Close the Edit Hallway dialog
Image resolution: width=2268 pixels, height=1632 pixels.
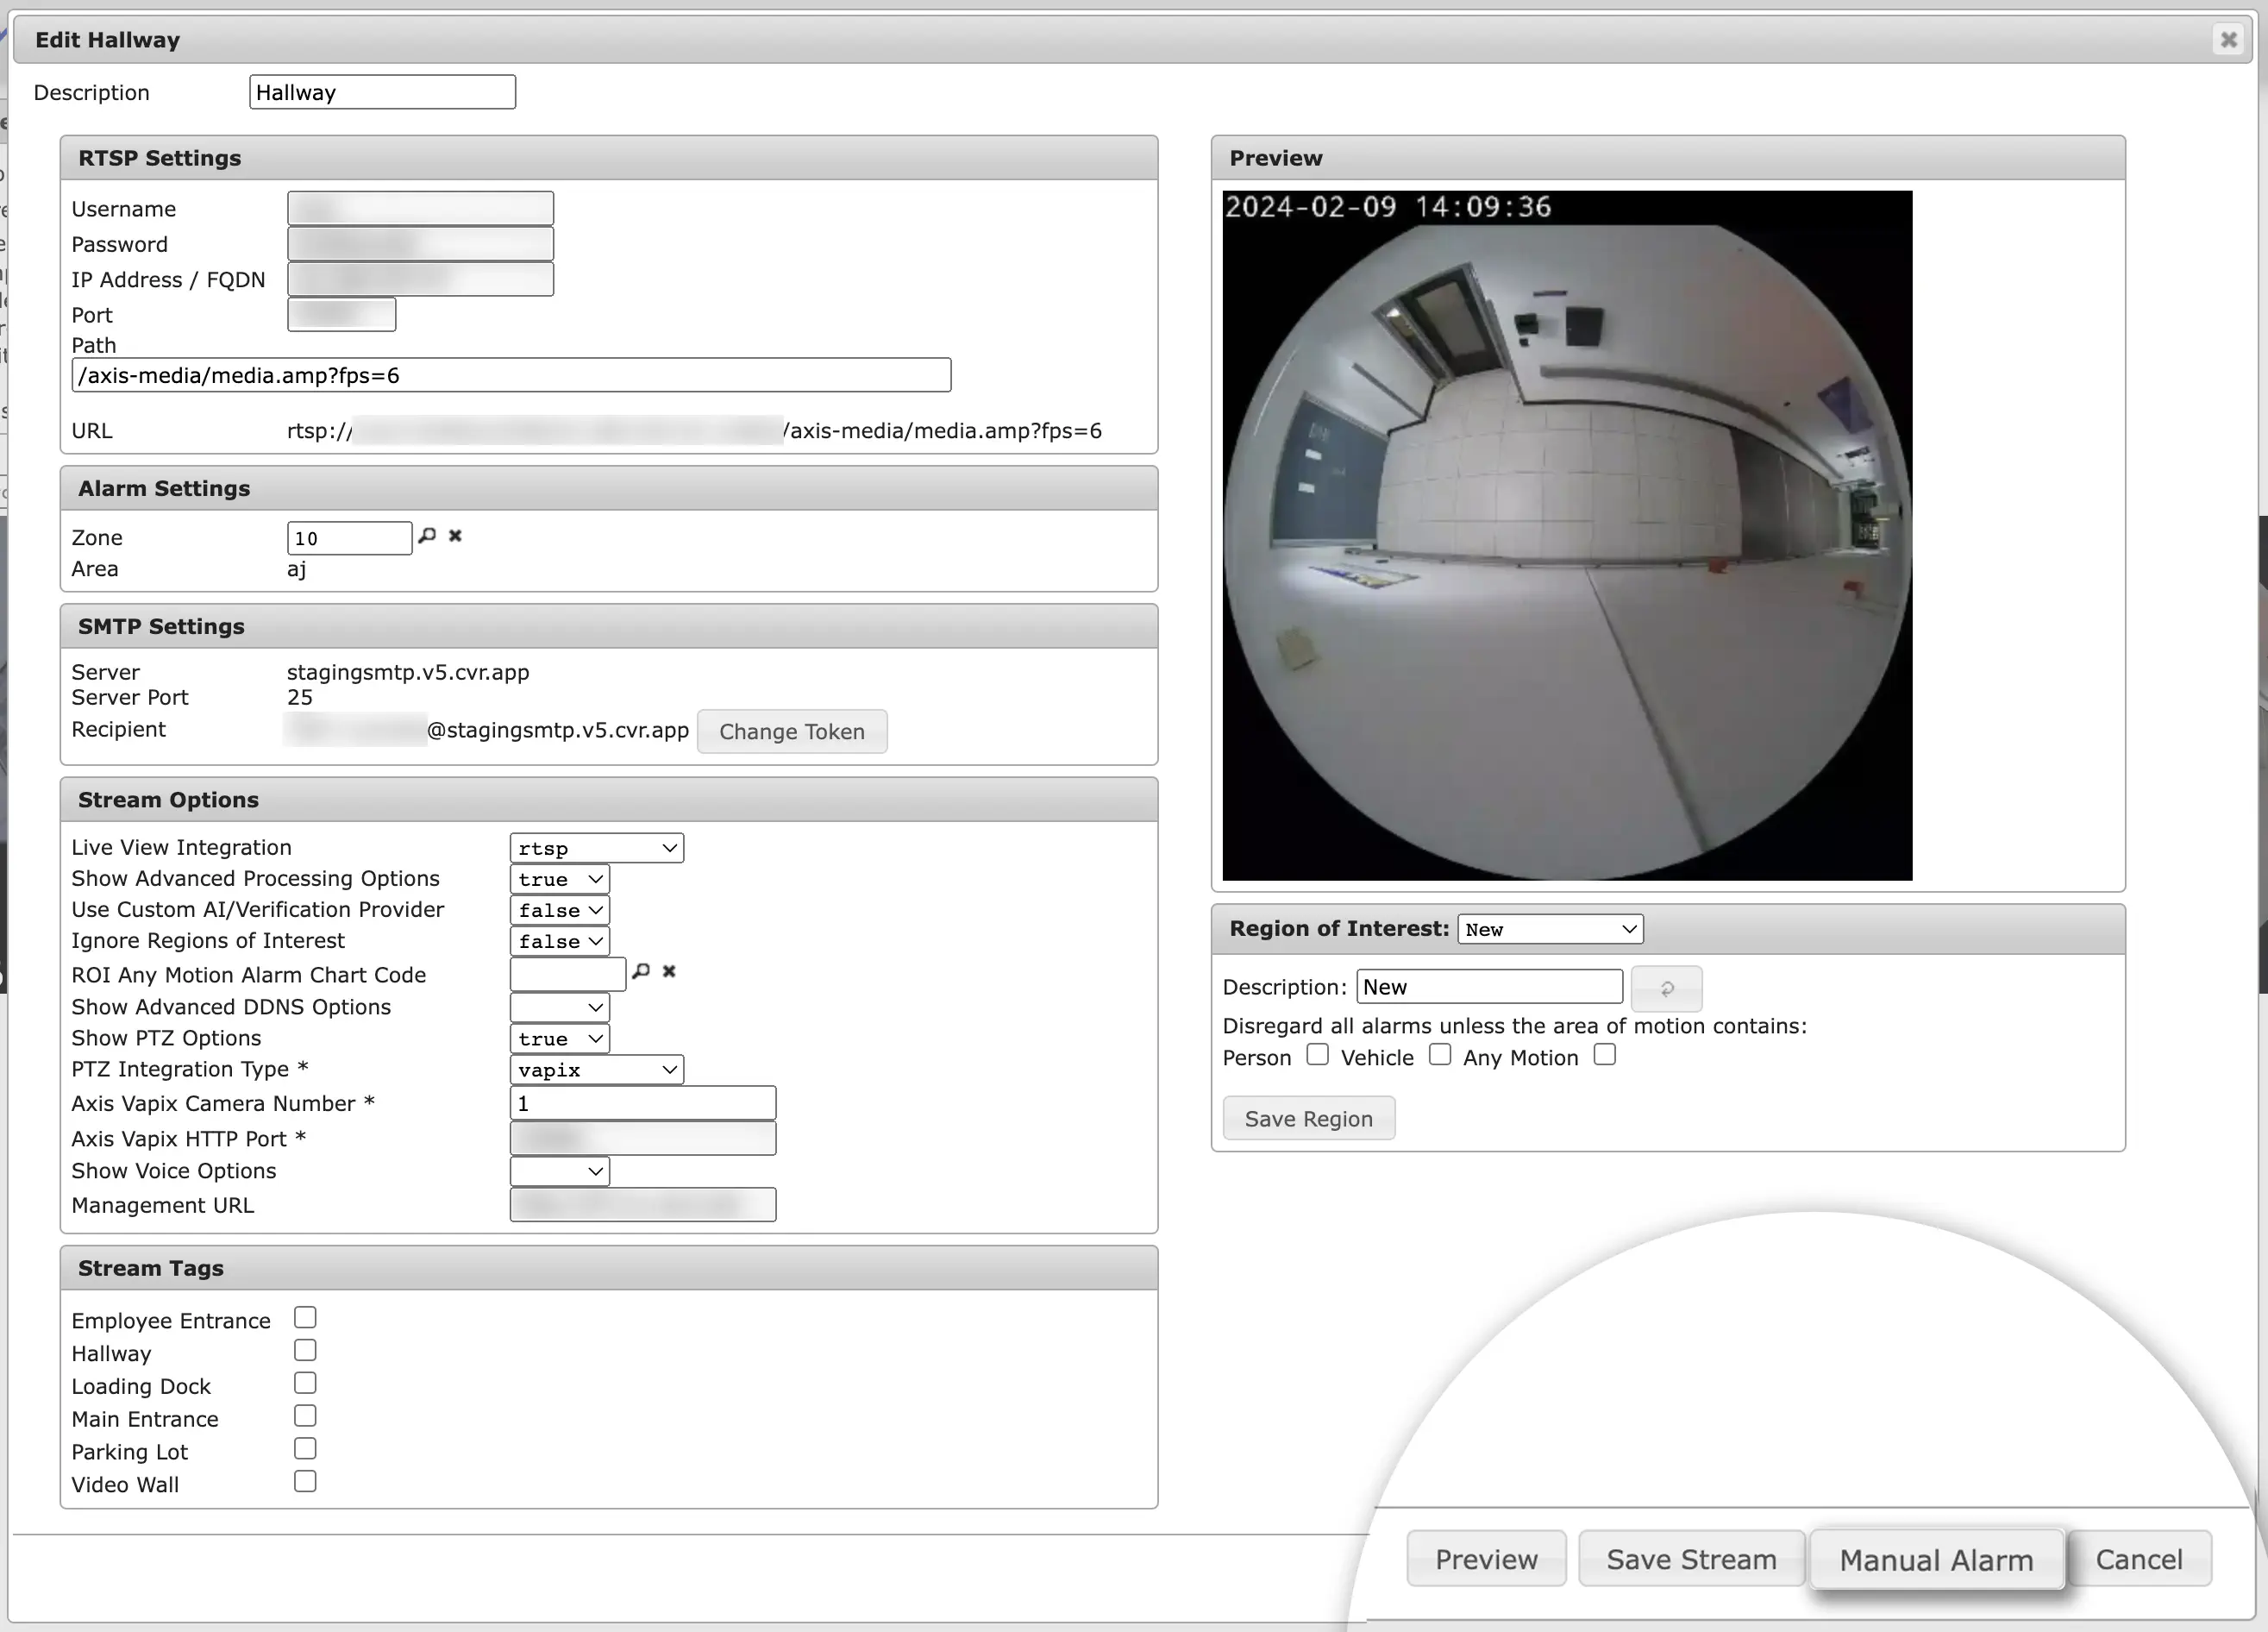pyautogui.click(x=2228, y=40)
